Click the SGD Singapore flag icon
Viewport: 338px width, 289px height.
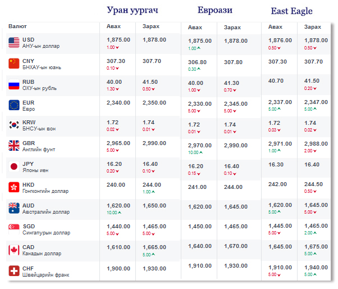(14, 229)
